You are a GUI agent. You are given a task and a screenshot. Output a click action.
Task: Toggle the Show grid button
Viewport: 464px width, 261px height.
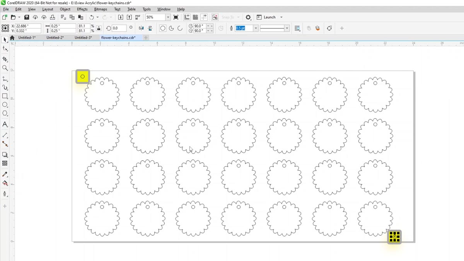click(x=196, y=17)
